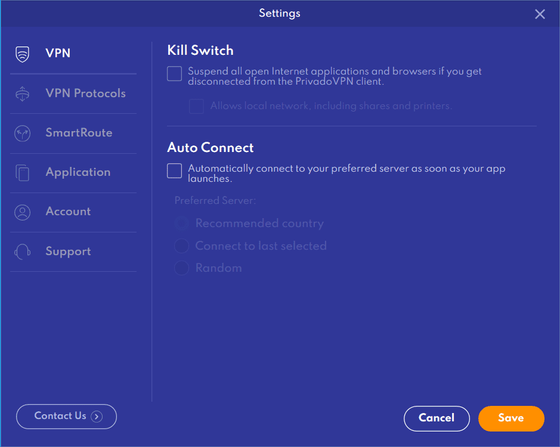The width and height of the screenshot is (560, 447).
Task: Enable the Kill Switch checkbox
Action: click(174, 74)
